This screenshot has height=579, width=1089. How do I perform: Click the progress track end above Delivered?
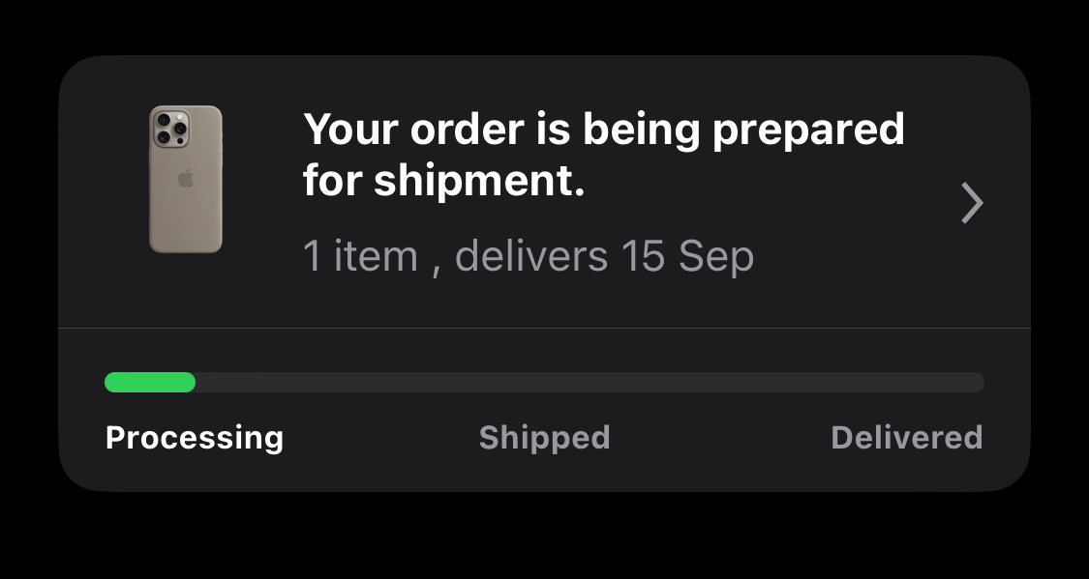958,382
